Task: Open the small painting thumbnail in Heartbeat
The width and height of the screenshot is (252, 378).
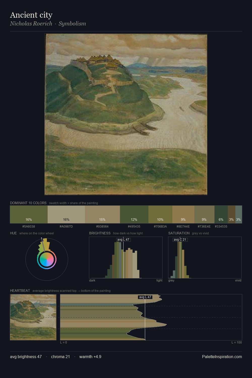Action: coord(33,317)
